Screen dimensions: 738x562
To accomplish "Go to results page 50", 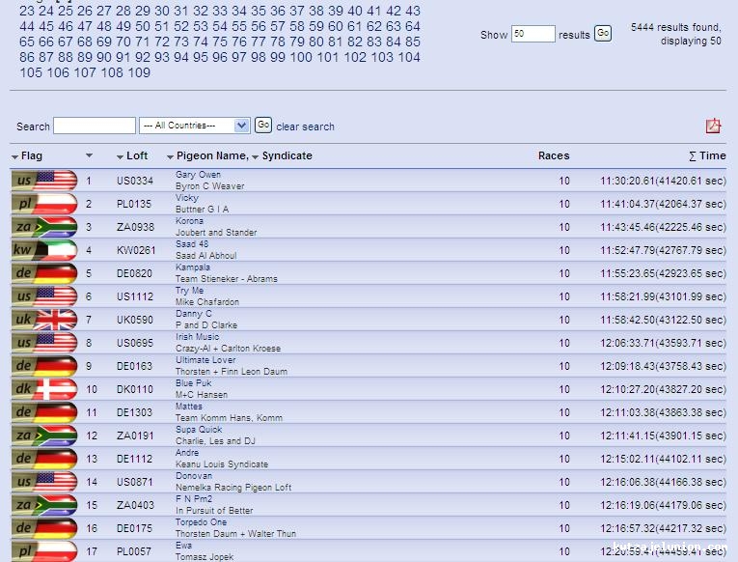I will tap(143, 26).
